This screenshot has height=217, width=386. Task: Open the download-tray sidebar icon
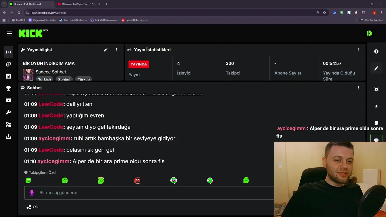pos(8,137)
